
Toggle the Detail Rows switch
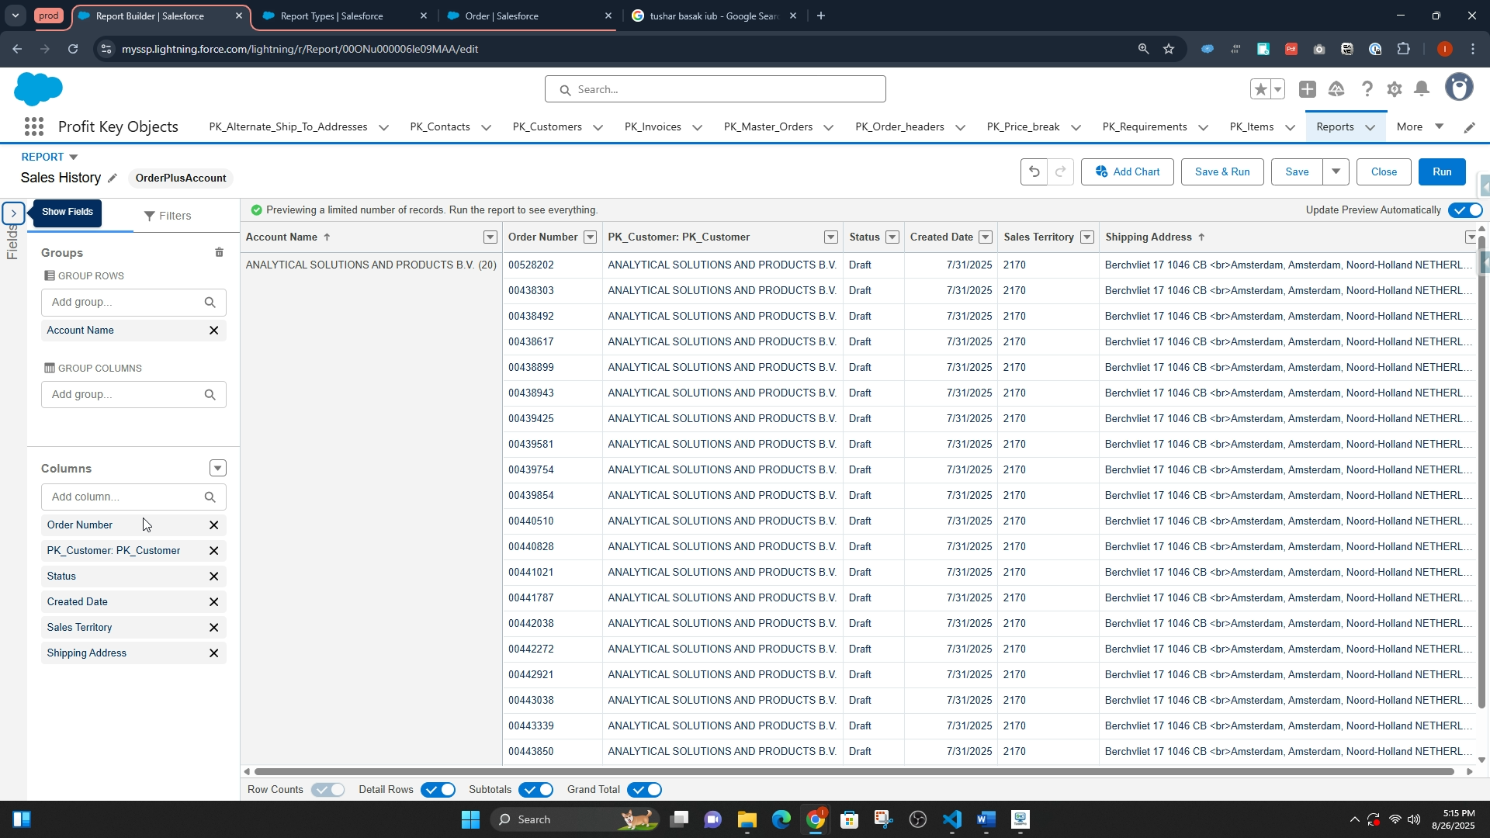[x=438, y=790]
